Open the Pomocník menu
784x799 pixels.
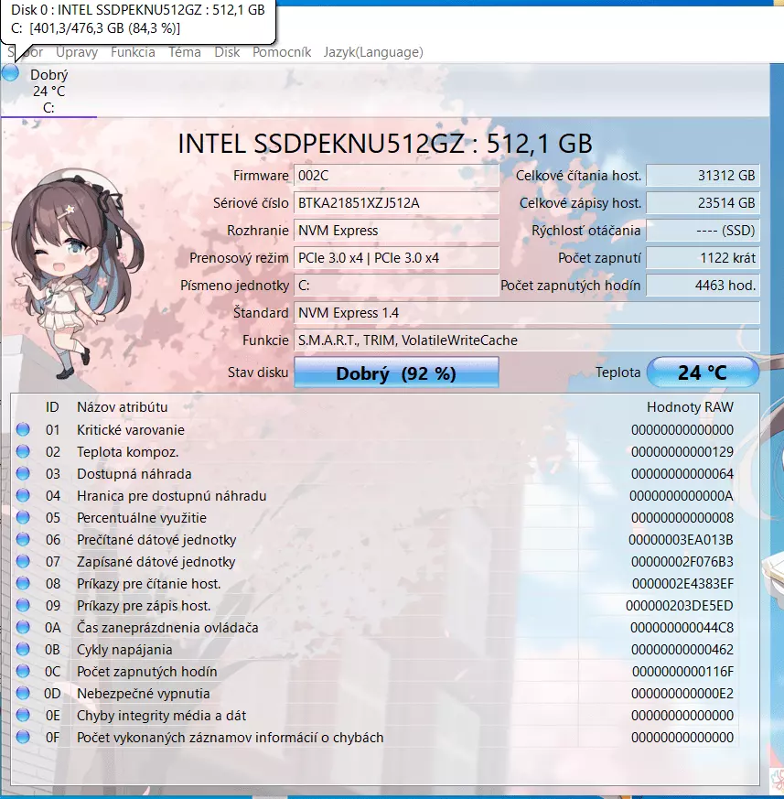point(282,52)
